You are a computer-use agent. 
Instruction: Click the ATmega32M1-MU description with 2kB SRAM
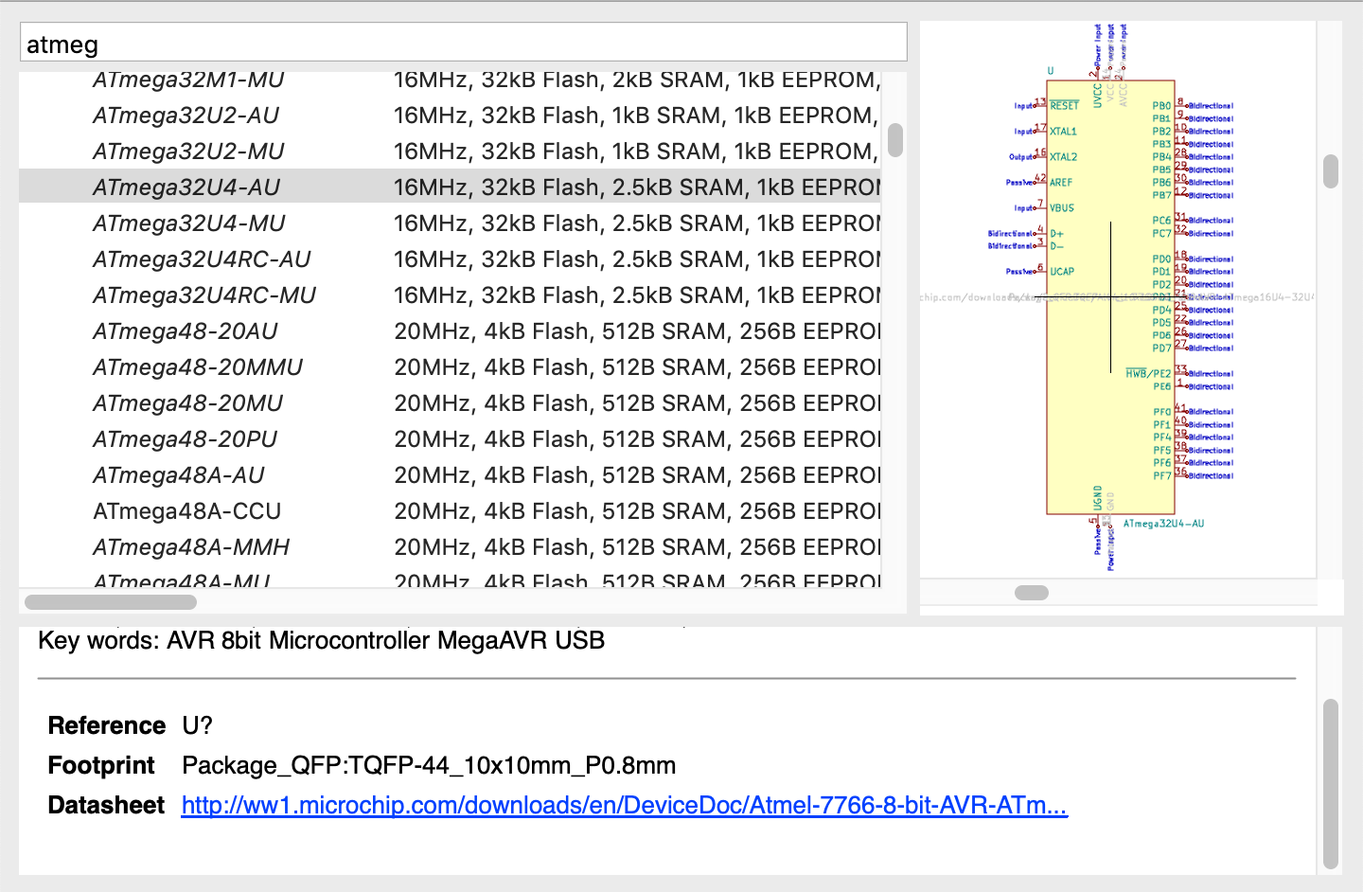636,80
